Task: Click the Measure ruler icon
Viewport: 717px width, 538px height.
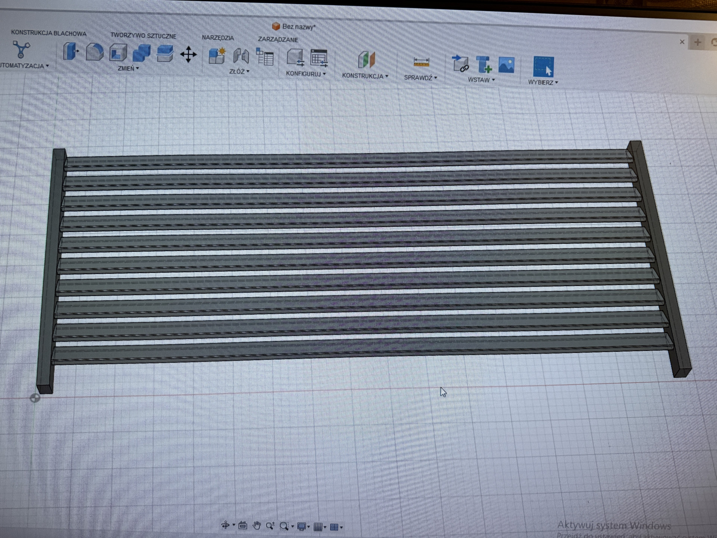Action: tap(421, 62)
